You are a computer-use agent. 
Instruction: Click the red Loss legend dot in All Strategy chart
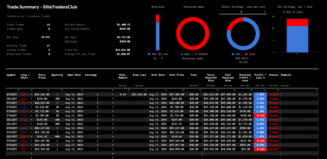point(294,12)
